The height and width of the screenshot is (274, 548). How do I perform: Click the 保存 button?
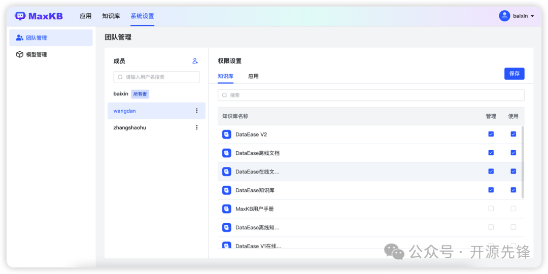click(x=515, y=74)
